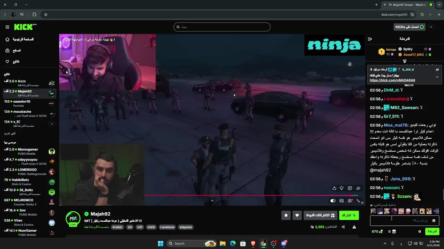Image resolution: width=444 pixels, height=249 pixels.
Task: Open the Kick hamburger sidebar menu
Action: [7, 27]
